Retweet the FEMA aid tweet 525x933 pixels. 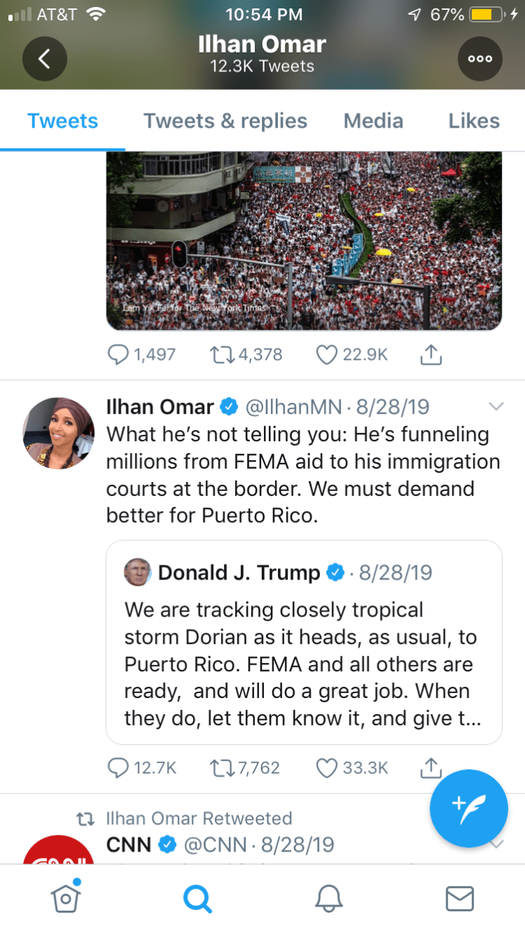[222, 768]
